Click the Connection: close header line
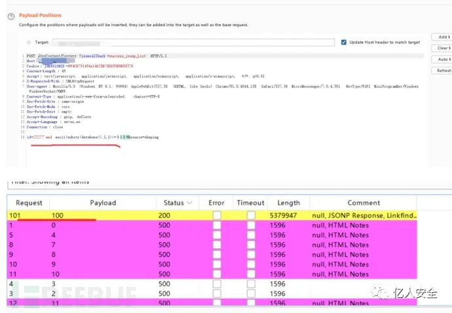Viewport: 452px width, 313px height. pyautogui.click(x=45, y=127)
